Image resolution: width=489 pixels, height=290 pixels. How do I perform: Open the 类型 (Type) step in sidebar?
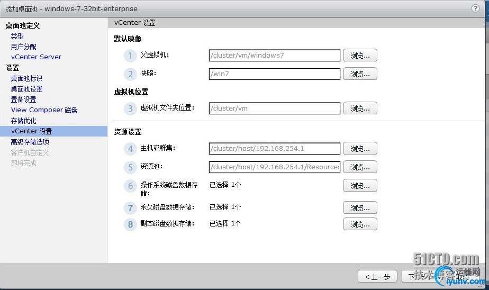click(17, 36)
